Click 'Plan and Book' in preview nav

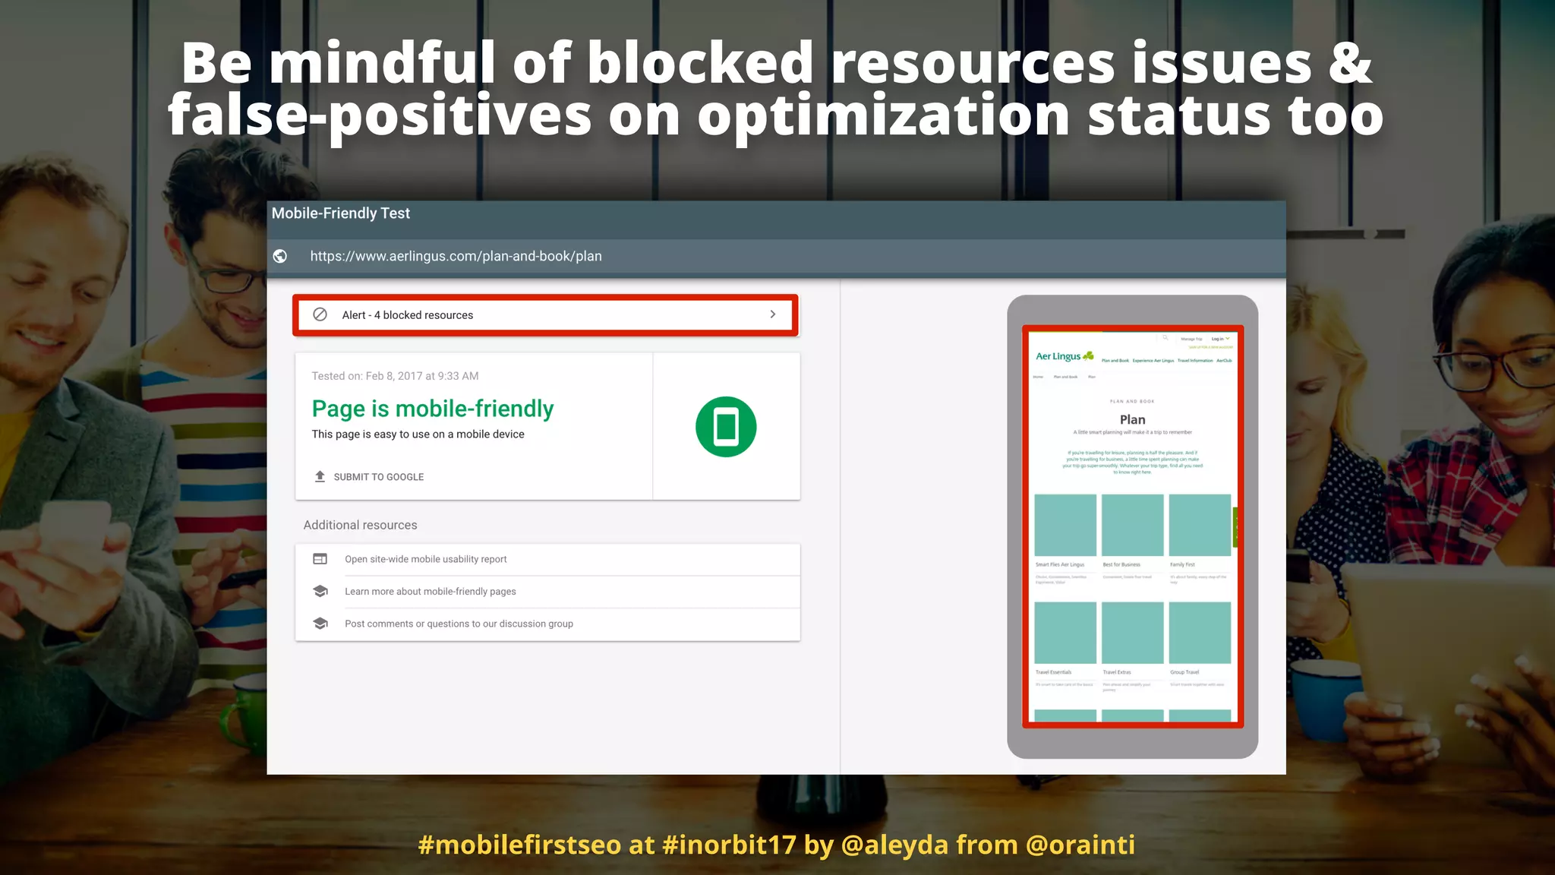(1115, 361)
